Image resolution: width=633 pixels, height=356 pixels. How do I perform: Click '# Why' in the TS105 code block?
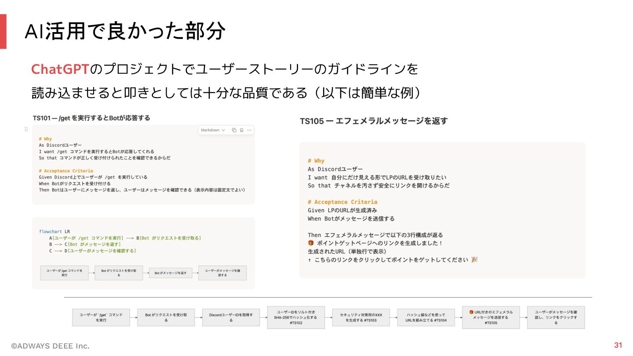pyautogui.click(x=316, y=161)
